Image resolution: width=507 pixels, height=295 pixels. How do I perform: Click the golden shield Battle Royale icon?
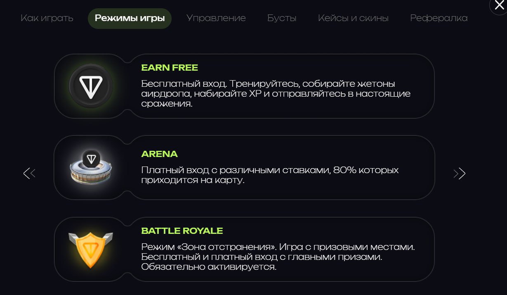(91, 249)
